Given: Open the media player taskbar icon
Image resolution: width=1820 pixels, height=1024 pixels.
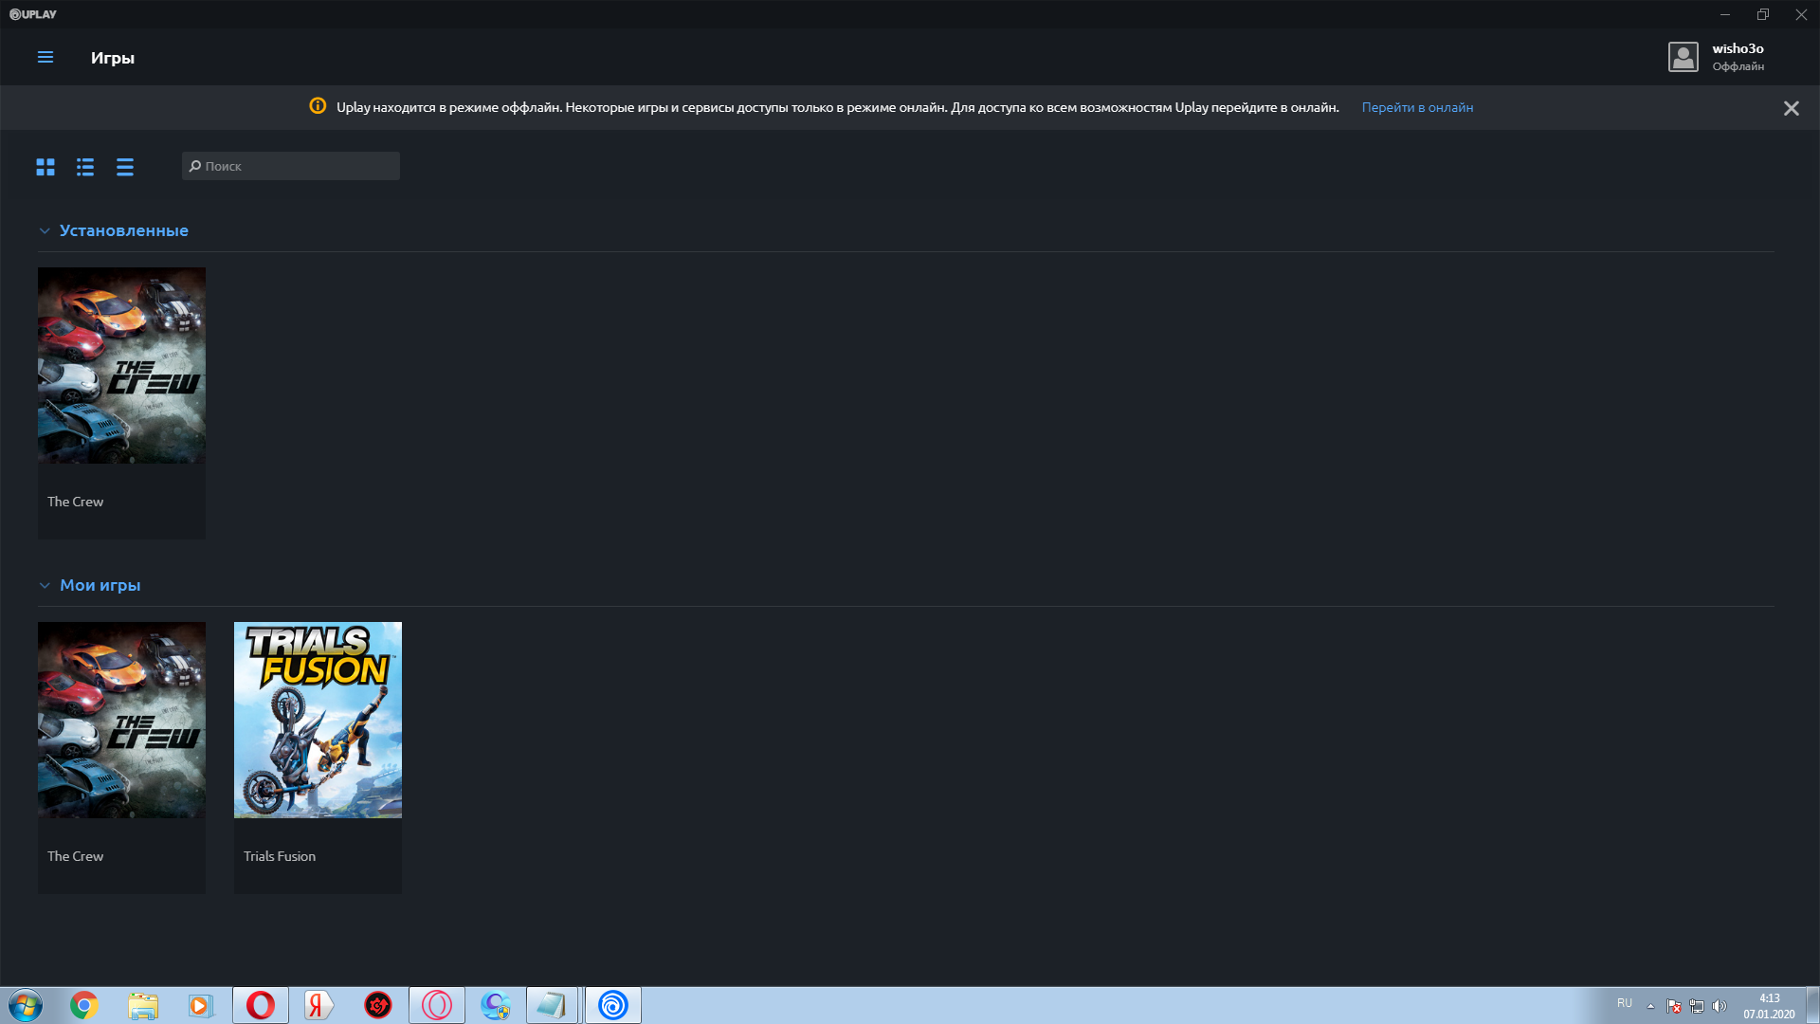Looking at the screenshot, I should pyautogui.click(x=201, y=1005).
